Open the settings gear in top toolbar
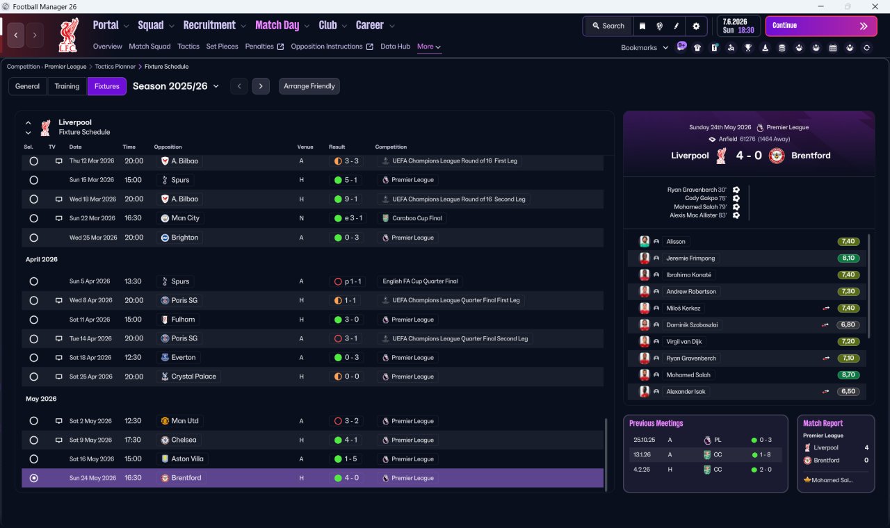This screenshot has height=528, width=890. tap(696, 26)
